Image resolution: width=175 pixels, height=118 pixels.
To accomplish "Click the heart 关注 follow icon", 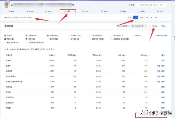I will [130, 5].
